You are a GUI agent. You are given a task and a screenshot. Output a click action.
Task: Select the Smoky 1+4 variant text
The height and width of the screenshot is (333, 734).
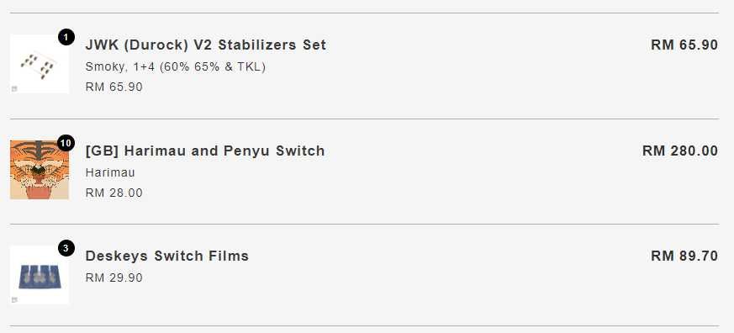(x=176, y=67)
